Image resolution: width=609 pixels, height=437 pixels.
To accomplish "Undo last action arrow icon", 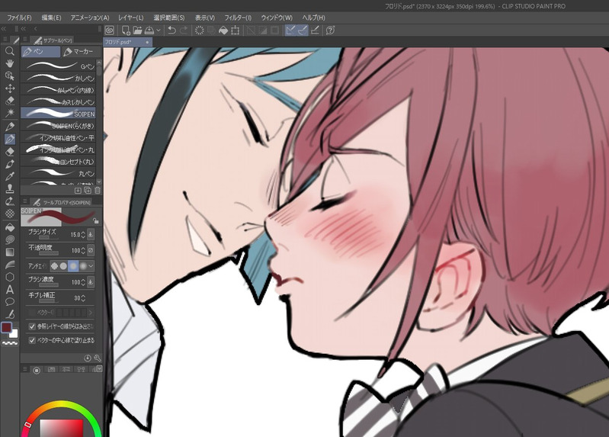I will pos(171,30).
